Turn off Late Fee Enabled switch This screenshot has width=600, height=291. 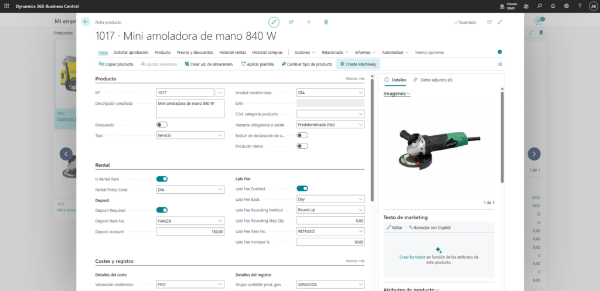pyautogui.click(x=302, y=189)
